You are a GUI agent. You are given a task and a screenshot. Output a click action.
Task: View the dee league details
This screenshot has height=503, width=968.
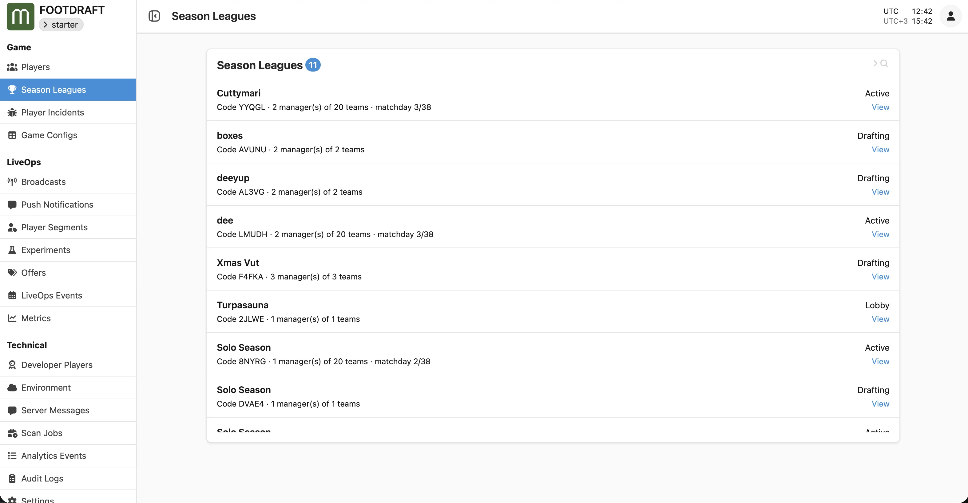(880, 235)
